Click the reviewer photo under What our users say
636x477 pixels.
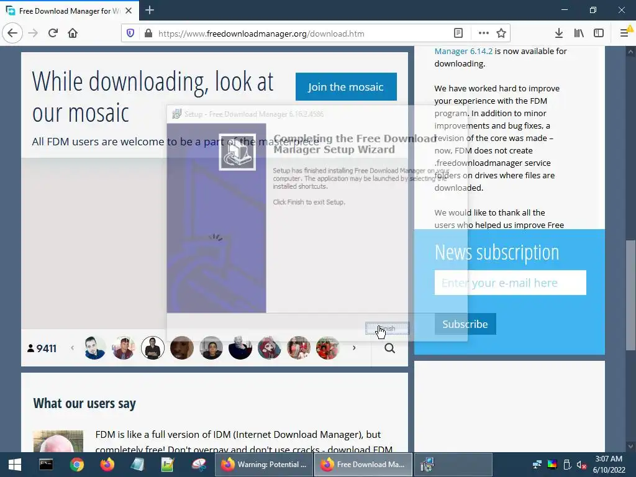click(x=58, y=442)
